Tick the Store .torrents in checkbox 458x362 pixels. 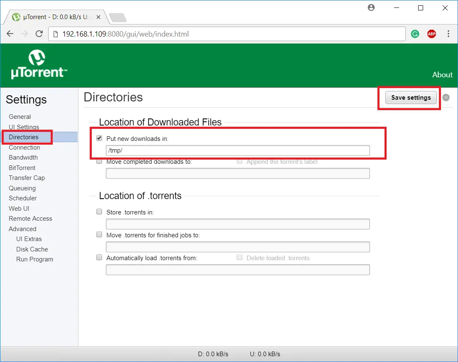(99, 212)
